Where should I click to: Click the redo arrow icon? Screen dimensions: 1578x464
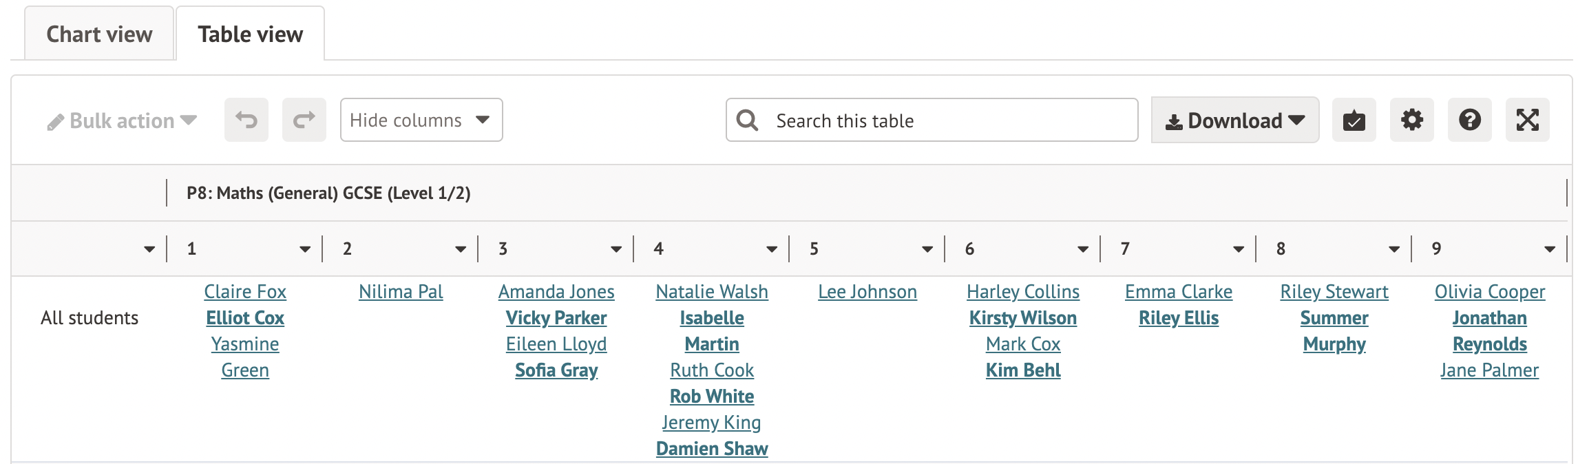pyautogui.click(x=304, y=120)
